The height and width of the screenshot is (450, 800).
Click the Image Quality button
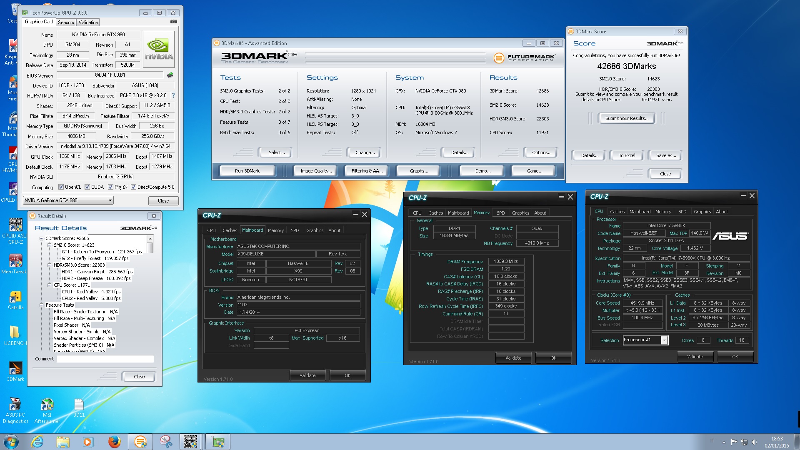316,171
